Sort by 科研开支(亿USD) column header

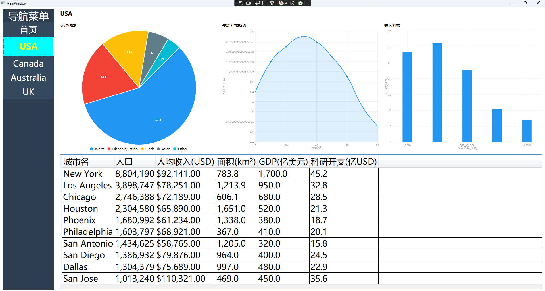coord(344,162)
